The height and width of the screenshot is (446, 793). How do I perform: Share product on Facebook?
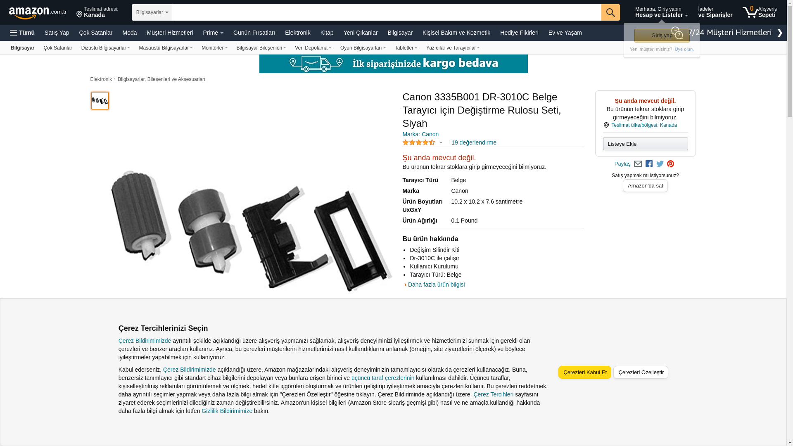(x=649, y=164)
